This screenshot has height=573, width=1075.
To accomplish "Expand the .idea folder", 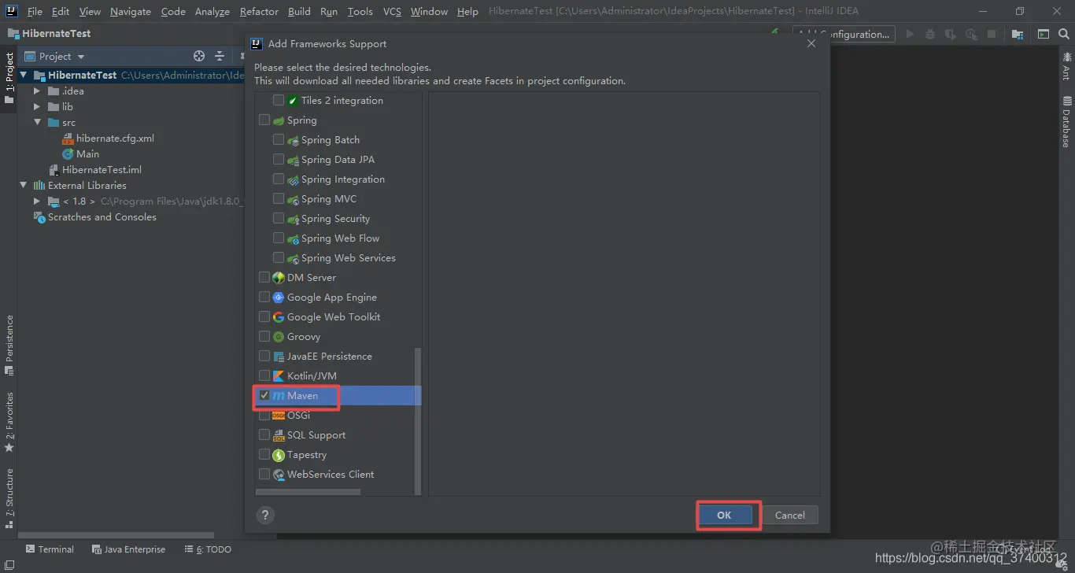I will 37,91.
